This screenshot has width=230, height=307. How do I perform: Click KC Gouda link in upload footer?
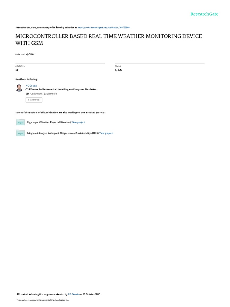(74, 294)
